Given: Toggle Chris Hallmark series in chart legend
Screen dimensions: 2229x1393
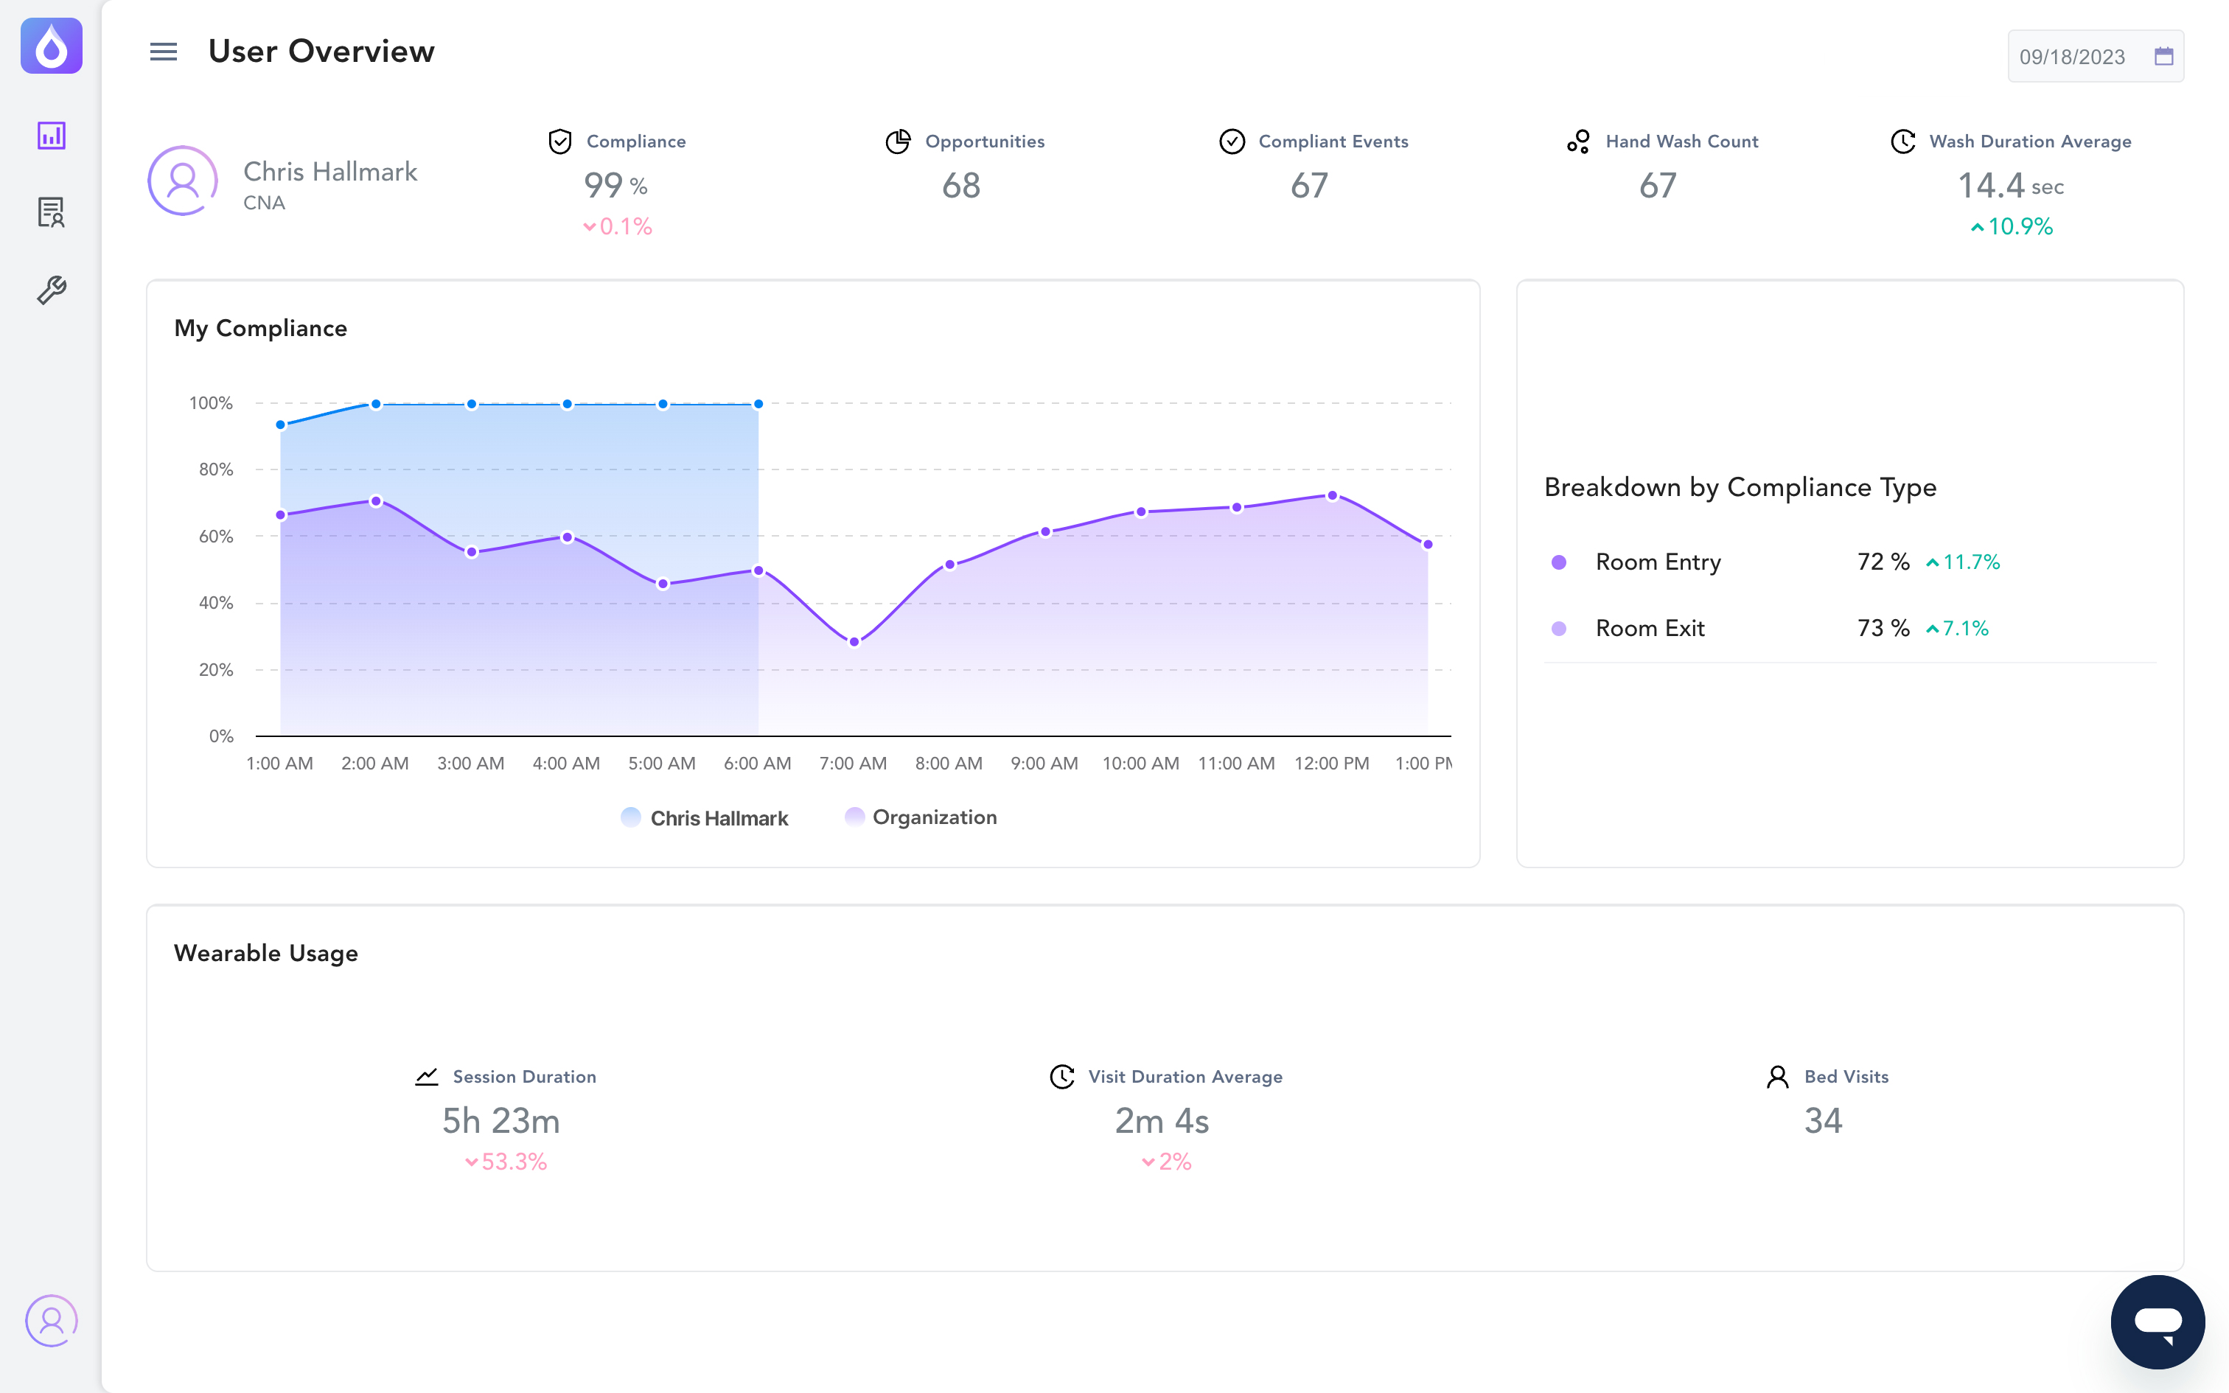Looking at the screenshot, I should click(x=705, y=818).
